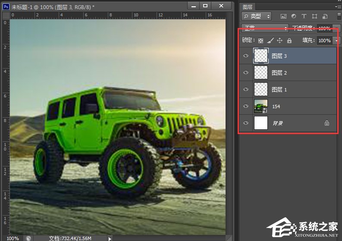Lock transparent pixels icon
This screenshot has height=241, width=342.
click(x=260, y=41)
